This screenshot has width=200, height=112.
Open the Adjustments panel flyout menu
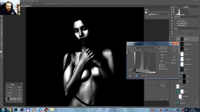click(x=199, y=17)
